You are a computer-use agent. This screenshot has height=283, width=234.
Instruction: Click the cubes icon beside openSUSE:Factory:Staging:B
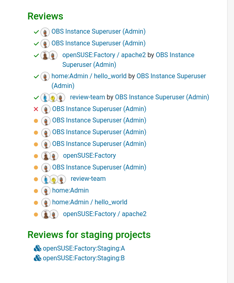click(38, 258)
